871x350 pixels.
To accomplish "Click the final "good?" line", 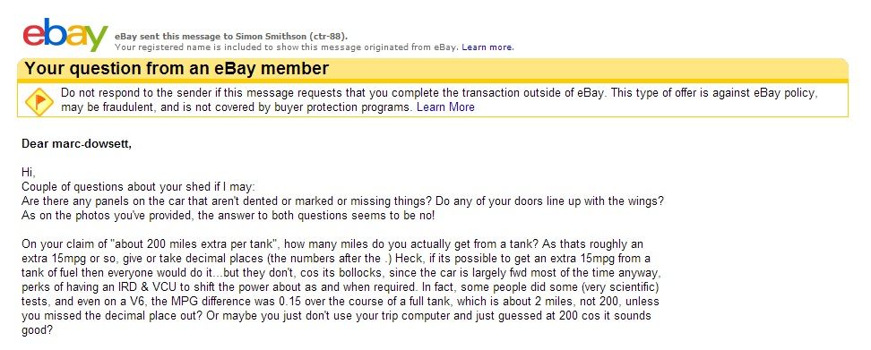I will 38,330.
